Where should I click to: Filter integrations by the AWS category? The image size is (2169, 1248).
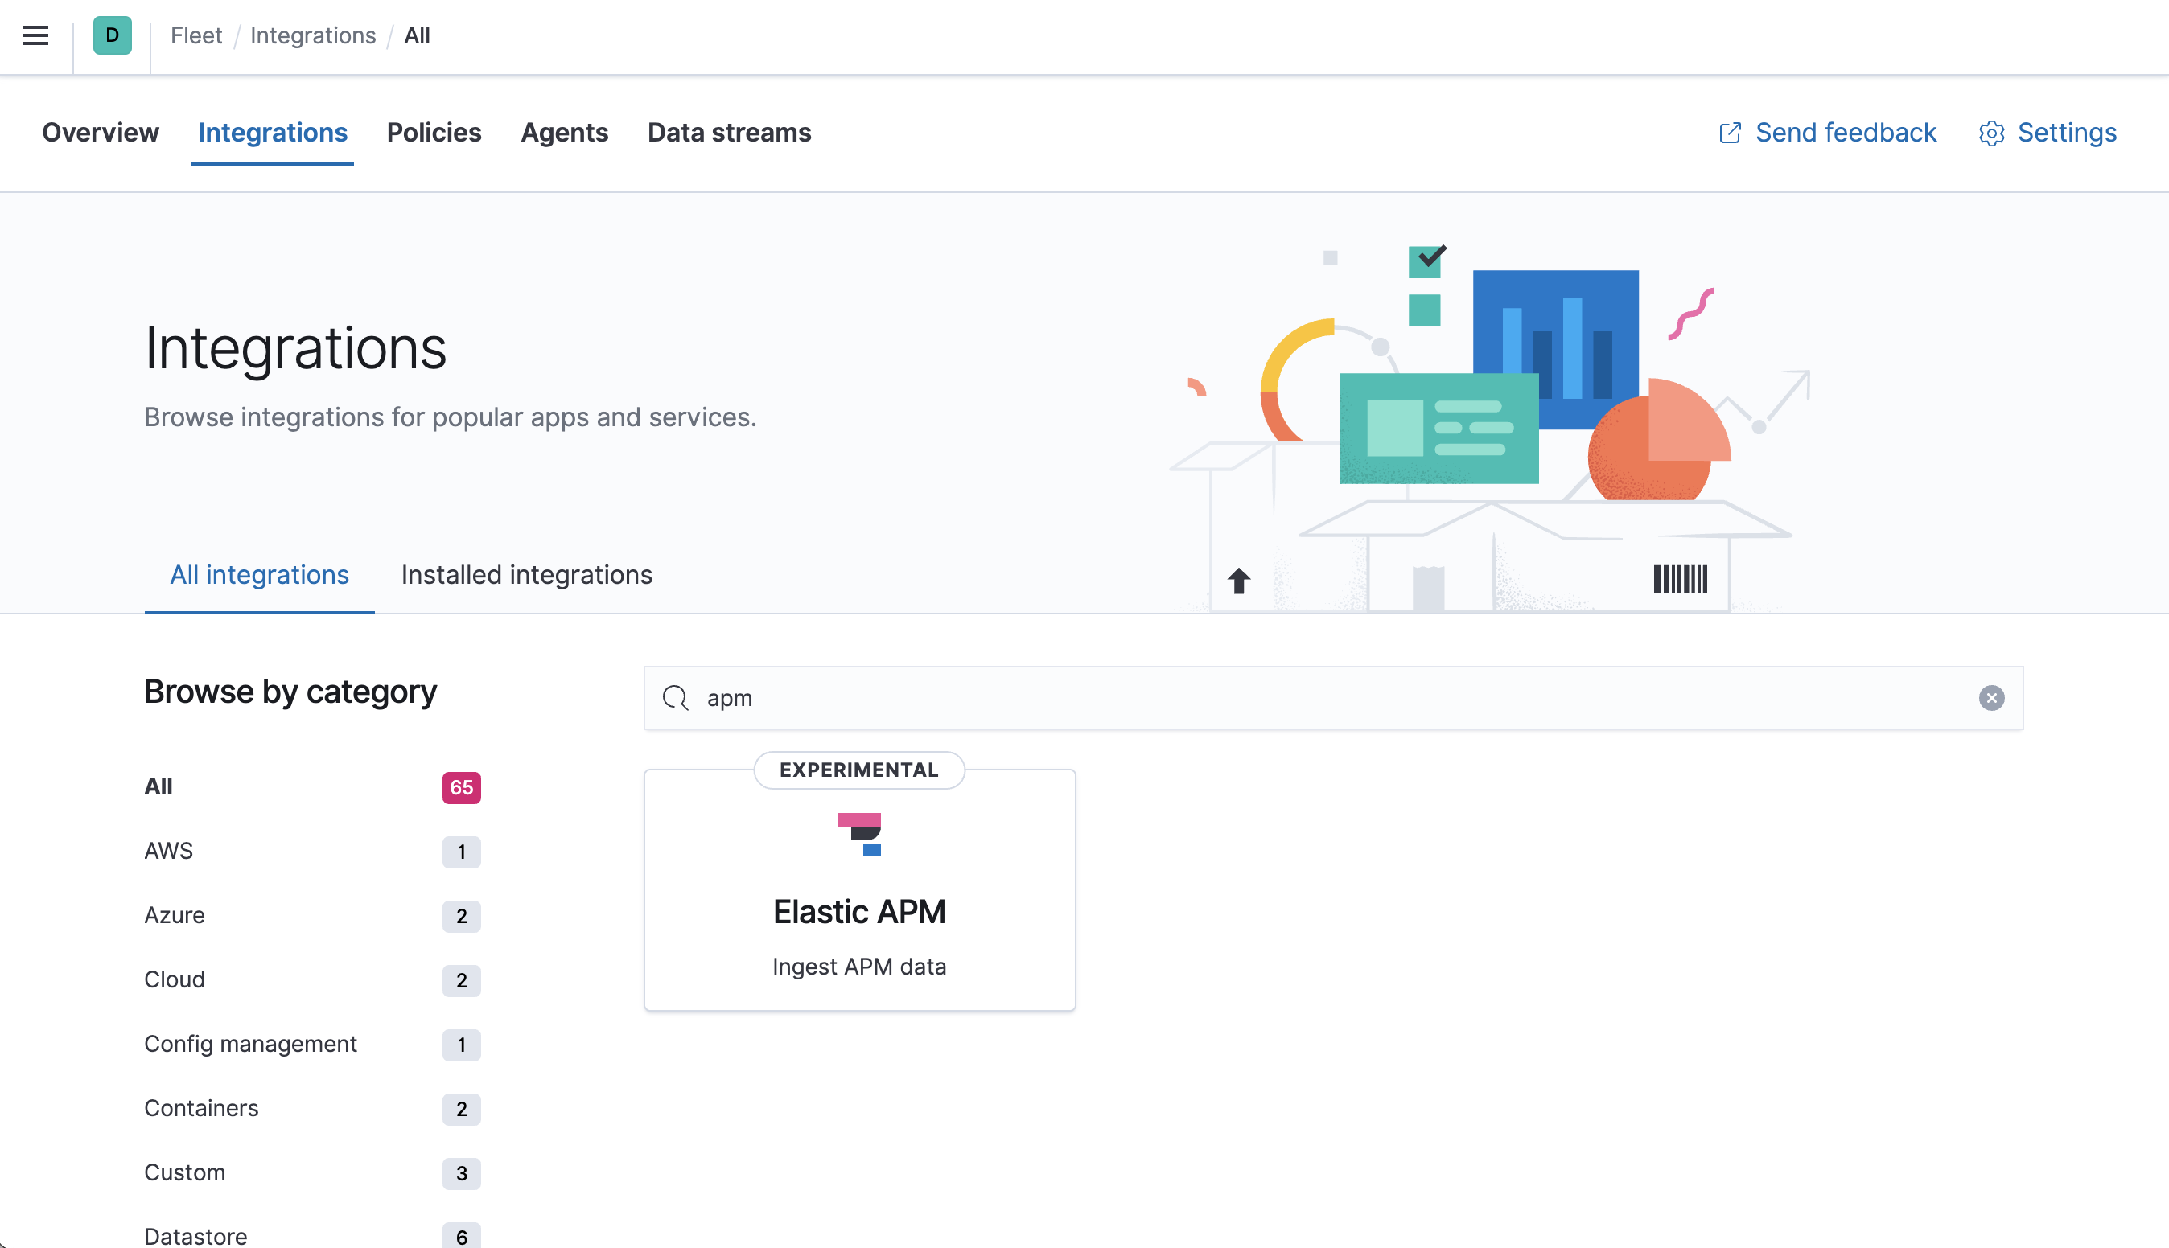click(169, 850)
